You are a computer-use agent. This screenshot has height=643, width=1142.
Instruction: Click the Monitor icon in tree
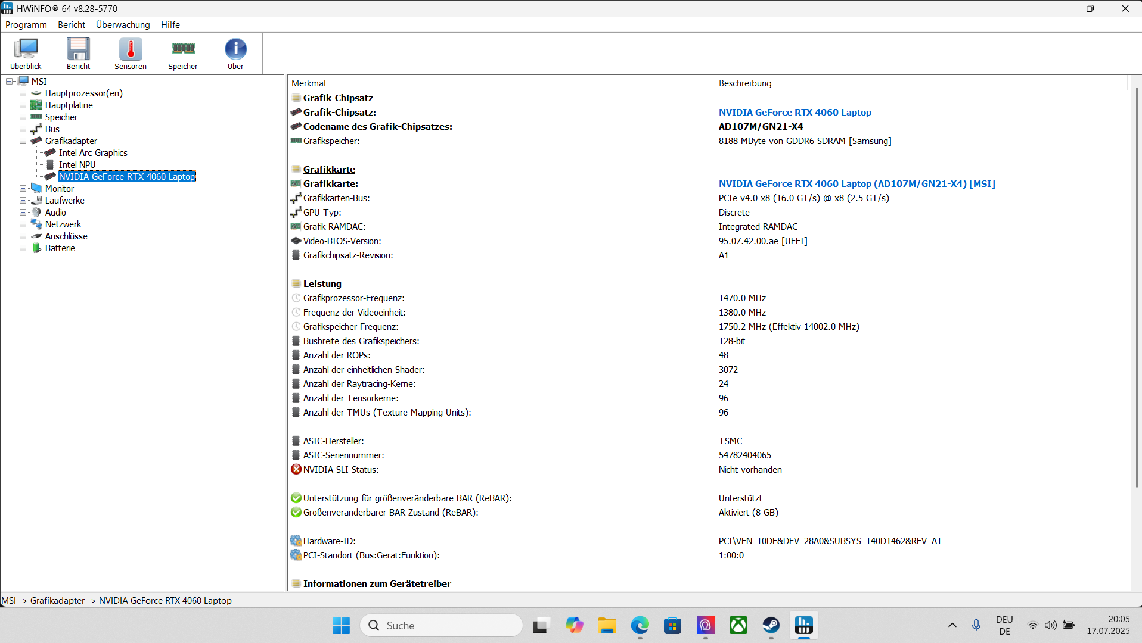click(x=36, y=189)
